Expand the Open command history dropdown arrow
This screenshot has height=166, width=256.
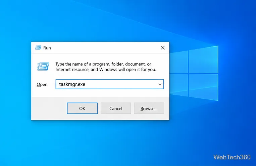pyautogui.click(x=160, y=84)
